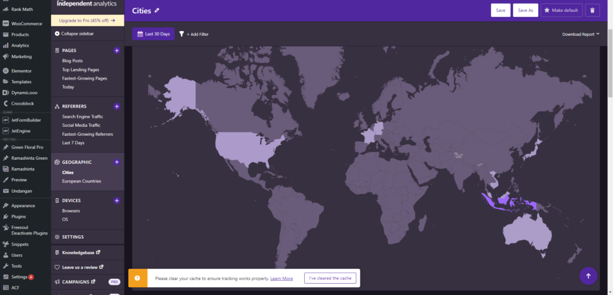Click the Add Filter funnel button
Screen dimensions: 613x295
(193, 34)
